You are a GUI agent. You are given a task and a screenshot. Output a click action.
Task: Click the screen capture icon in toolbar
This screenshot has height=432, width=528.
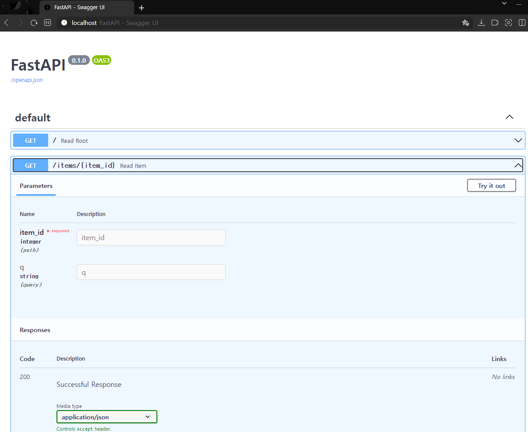508,23
